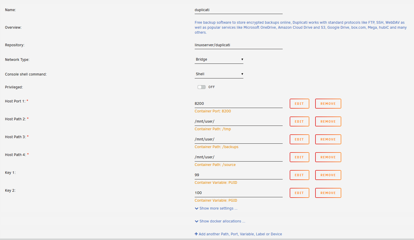Click the 'Overview:' label
414x240 pixels.
13,28
